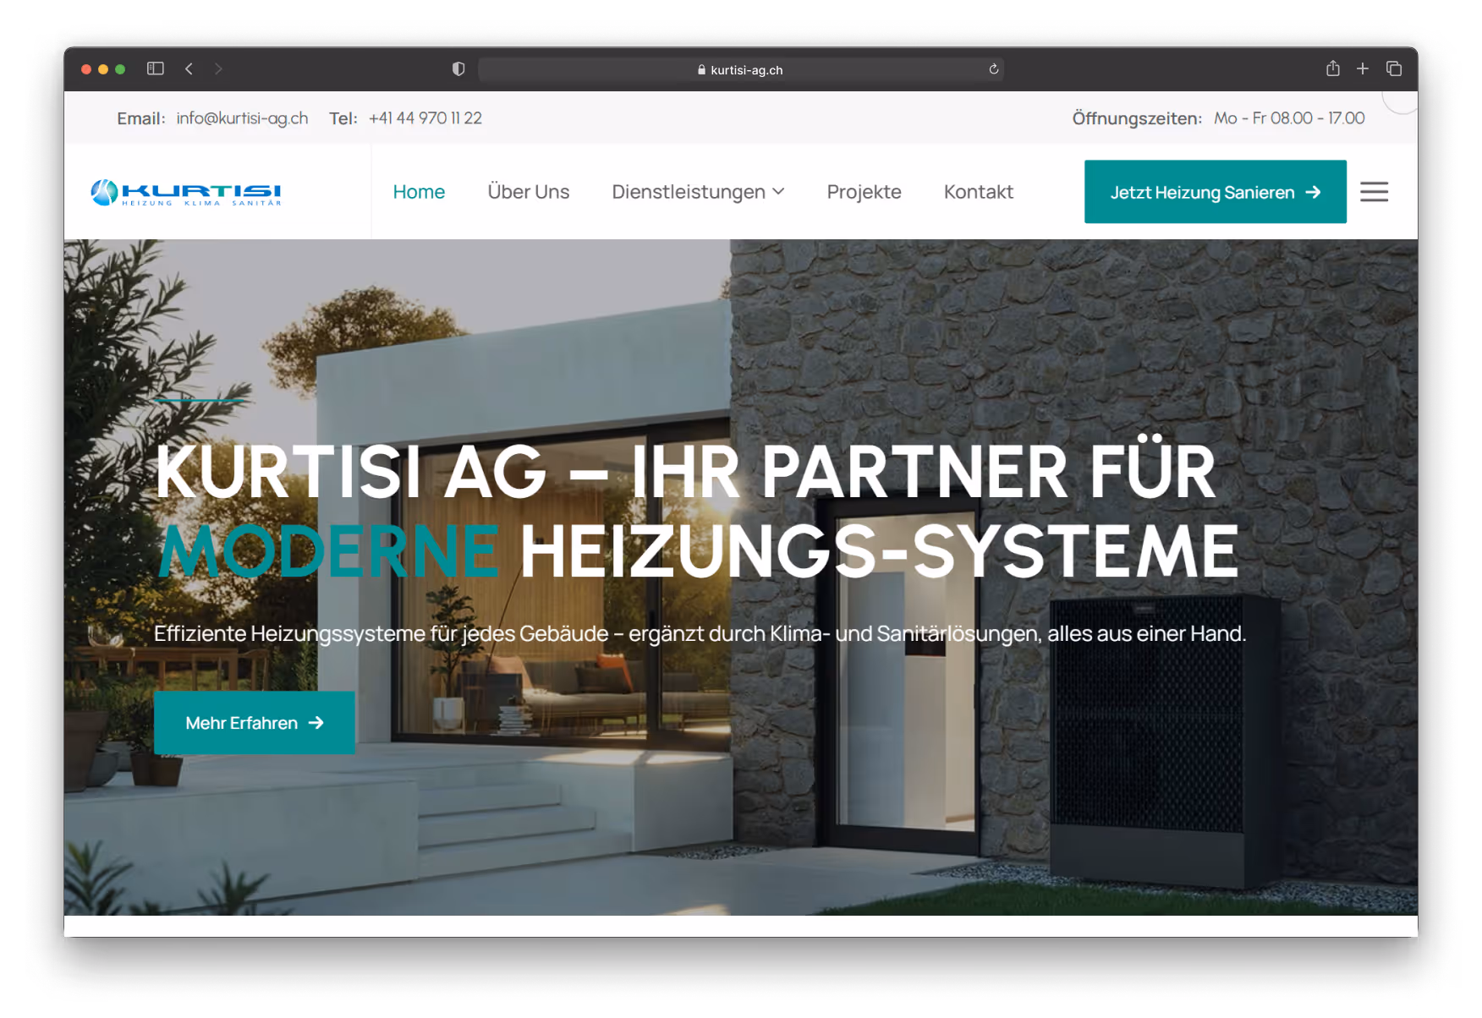The image size is (1482, 1018).
Task: Open the Projekte menu item
Action: point(864,192)
